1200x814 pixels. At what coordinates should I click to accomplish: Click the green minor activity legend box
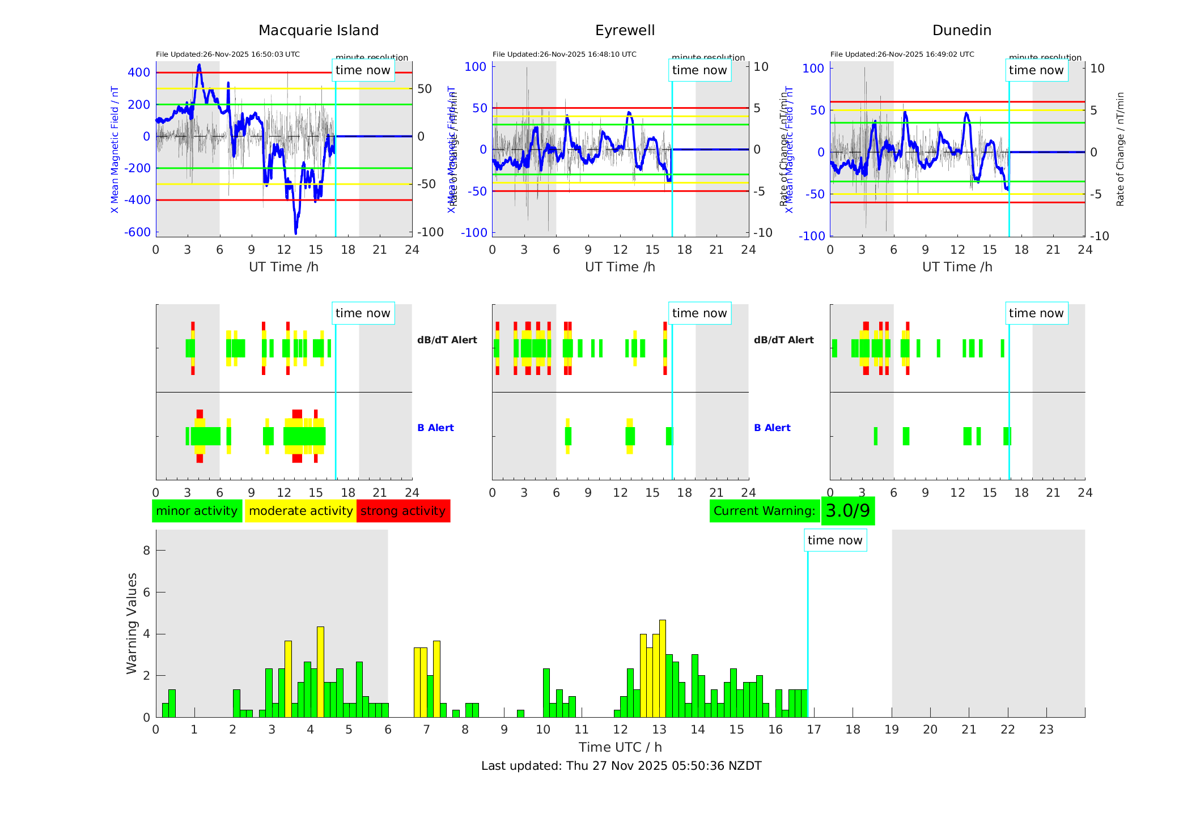point(197,511)
